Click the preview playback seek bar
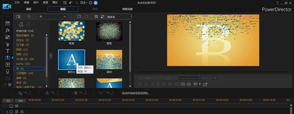Image resolution: width=294 pixels, height=114 pixels. [x=213, y=72]
